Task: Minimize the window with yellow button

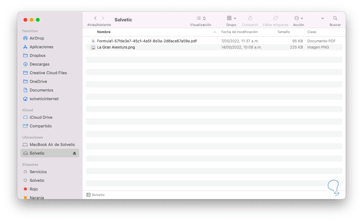Action: tap(32, 20)
